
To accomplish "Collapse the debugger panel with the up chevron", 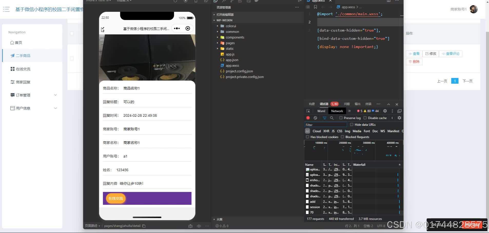I will pyautogui.click(x=389, y=104).
